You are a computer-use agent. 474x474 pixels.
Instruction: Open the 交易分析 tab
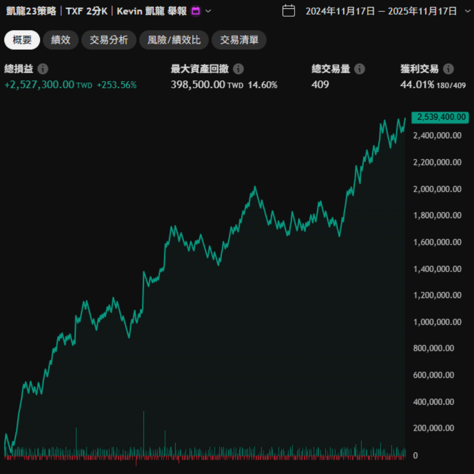109,40
